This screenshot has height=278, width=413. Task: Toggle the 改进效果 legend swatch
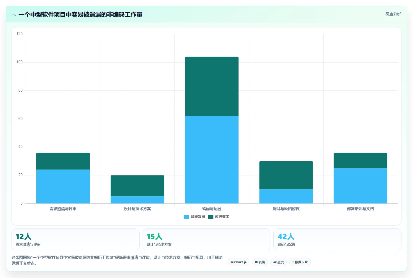210,217
